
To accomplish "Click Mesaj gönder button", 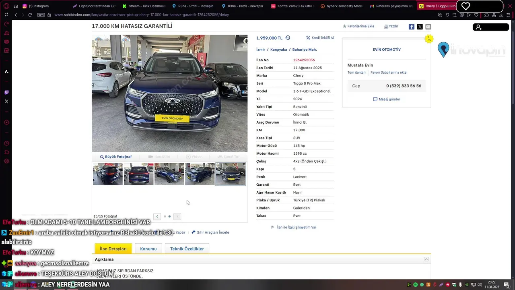I will (x=387, y=99).
